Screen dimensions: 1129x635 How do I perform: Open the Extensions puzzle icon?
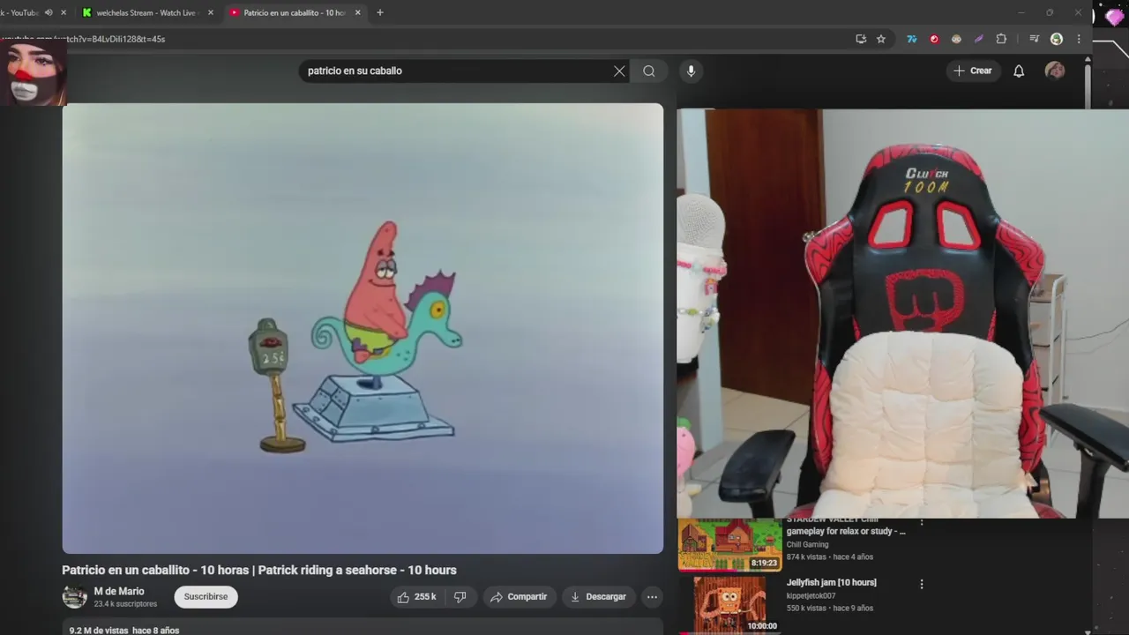tap(1001, 39)
